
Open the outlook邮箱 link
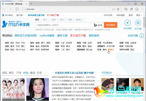coord(47,36)
